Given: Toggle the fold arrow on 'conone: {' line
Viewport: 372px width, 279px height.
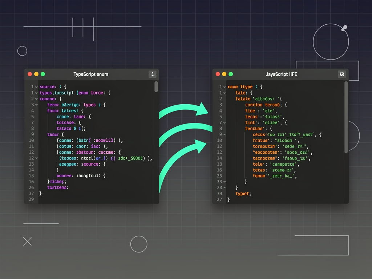Looking at the screenshot, I should pos(36,99).
